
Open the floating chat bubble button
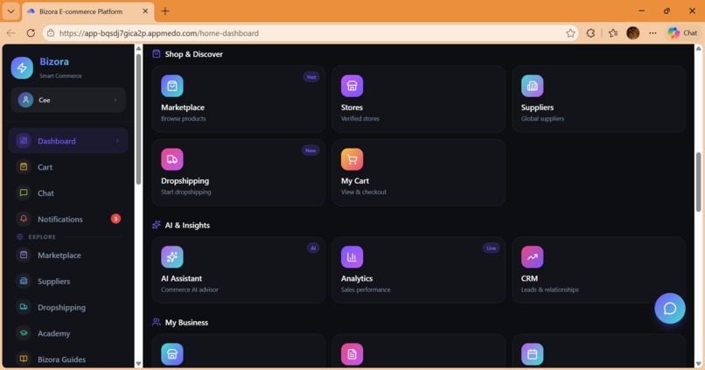tap(670, 309)
